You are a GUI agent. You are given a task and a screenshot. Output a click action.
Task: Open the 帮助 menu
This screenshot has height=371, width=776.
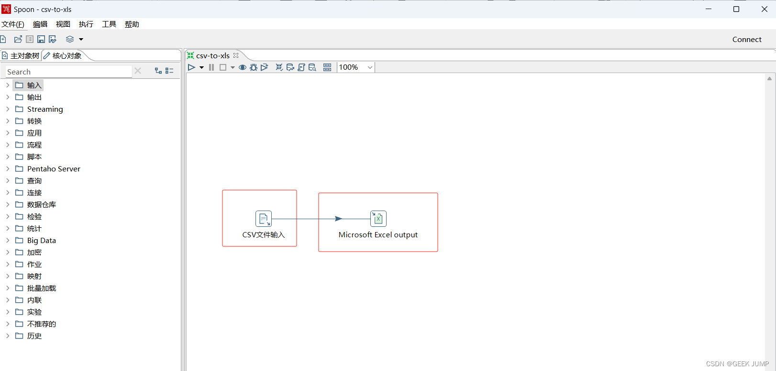(132, 24)
